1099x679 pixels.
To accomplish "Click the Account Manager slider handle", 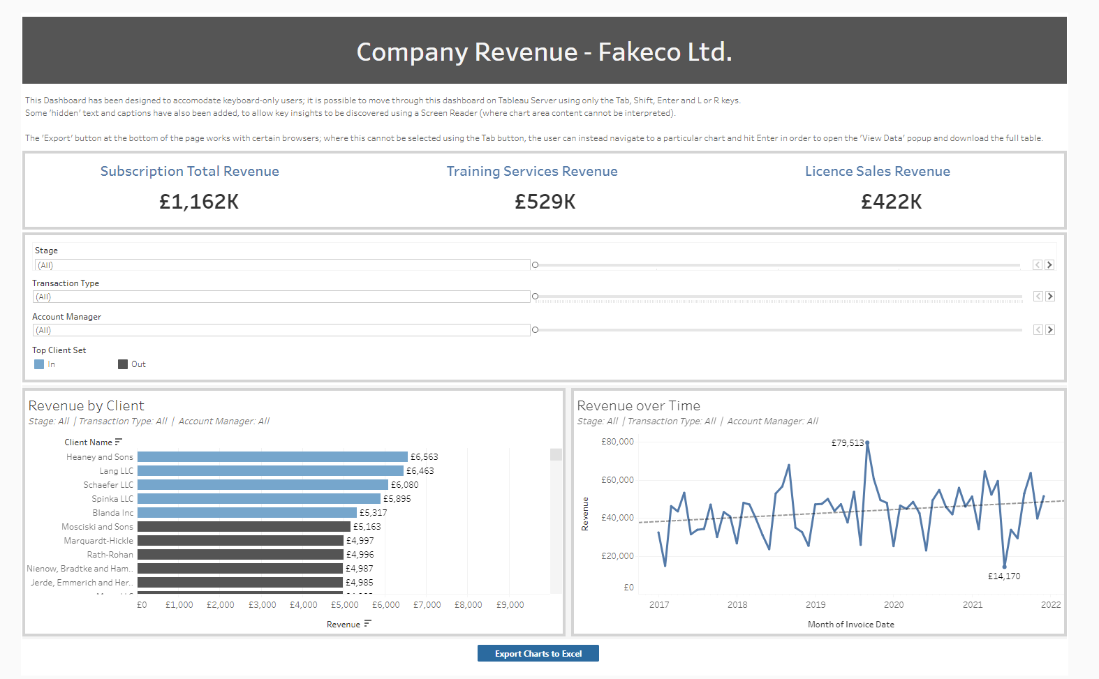I will tap(536, 330).
